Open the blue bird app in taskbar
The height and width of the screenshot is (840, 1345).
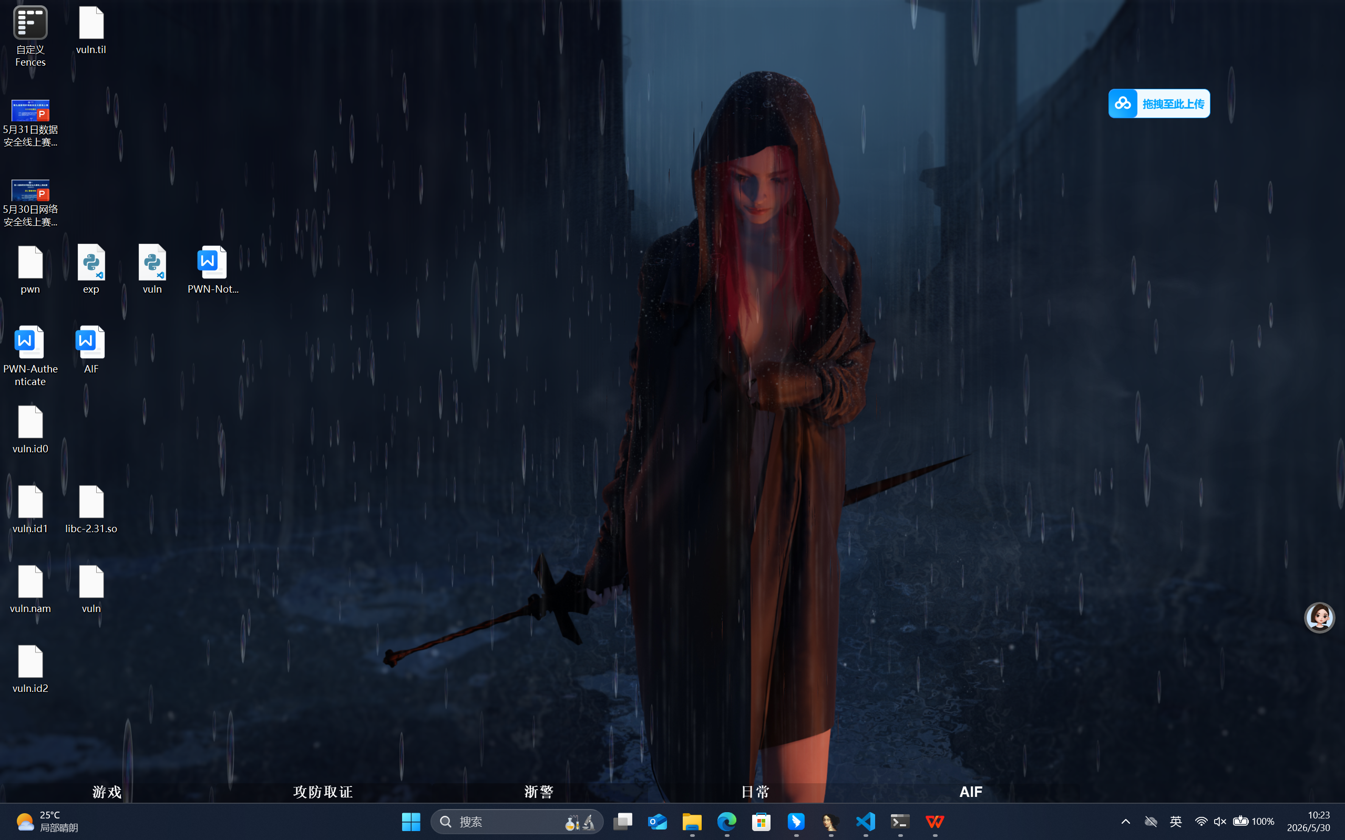(x=796, y=822)
